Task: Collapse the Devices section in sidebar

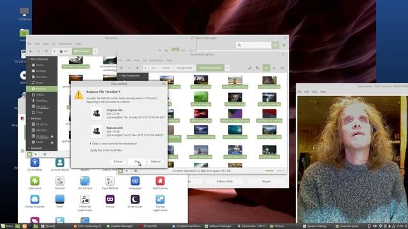Action: pyautogui.click(x=29, y=118)
